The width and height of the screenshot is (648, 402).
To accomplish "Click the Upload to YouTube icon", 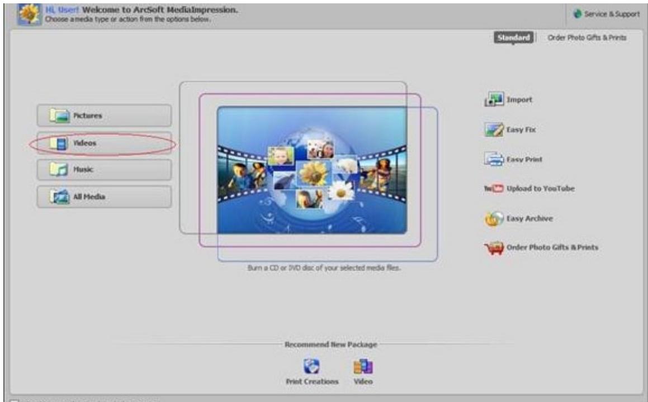I will [494, 189].
